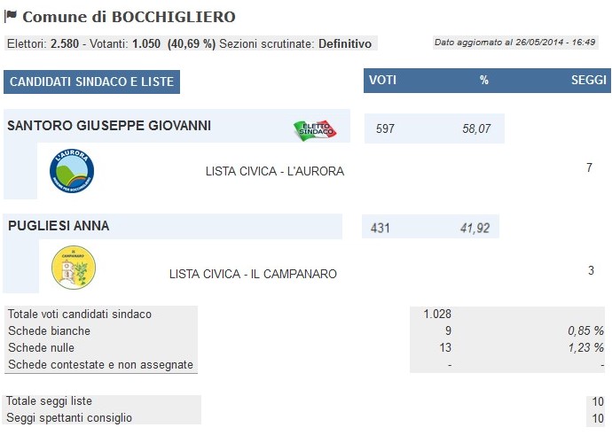Image resolution: width=612 pixels, height=443 pixels.
Task: Click the LISTA CIVICA - IL CAMPANARO label
Action: tap(253, 274)
